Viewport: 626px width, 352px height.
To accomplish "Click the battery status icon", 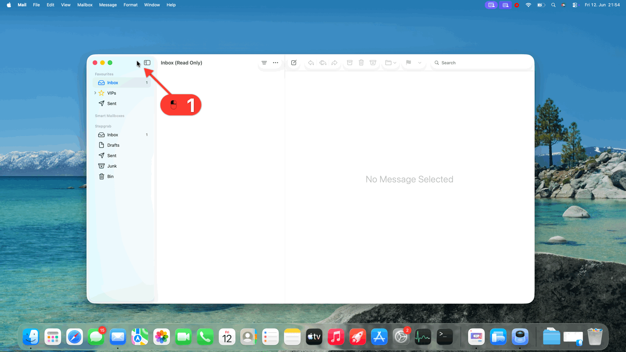I will tap(541, 5).
